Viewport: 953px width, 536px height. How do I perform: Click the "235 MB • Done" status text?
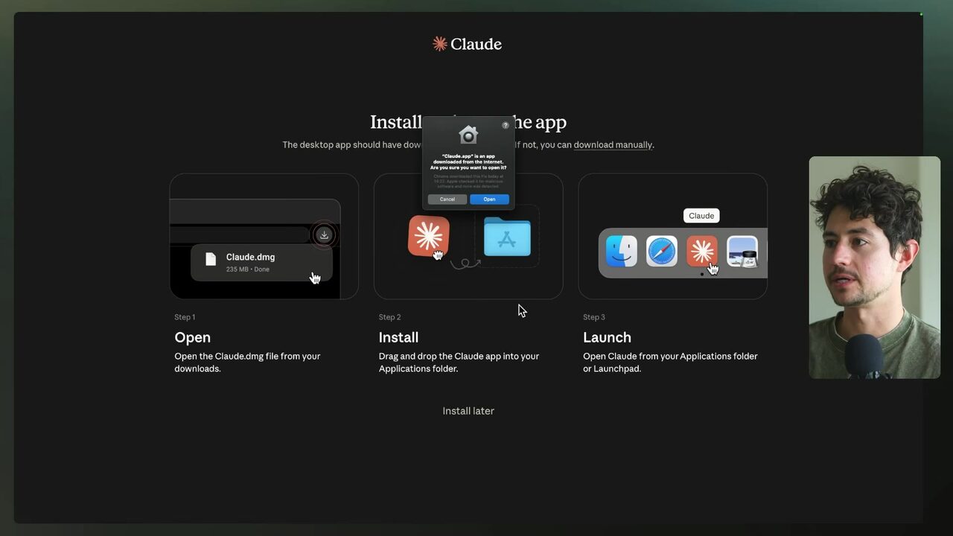click(248, 269)
